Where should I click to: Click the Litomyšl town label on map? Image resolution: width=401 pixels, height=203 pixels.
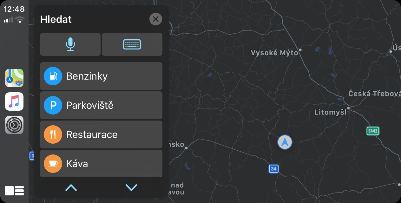tap(330, 112)
